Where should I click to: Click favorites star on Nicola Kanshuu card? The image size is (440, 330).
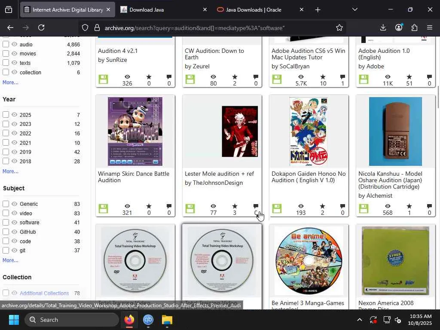pyautogui.click(x=409, y=206)
